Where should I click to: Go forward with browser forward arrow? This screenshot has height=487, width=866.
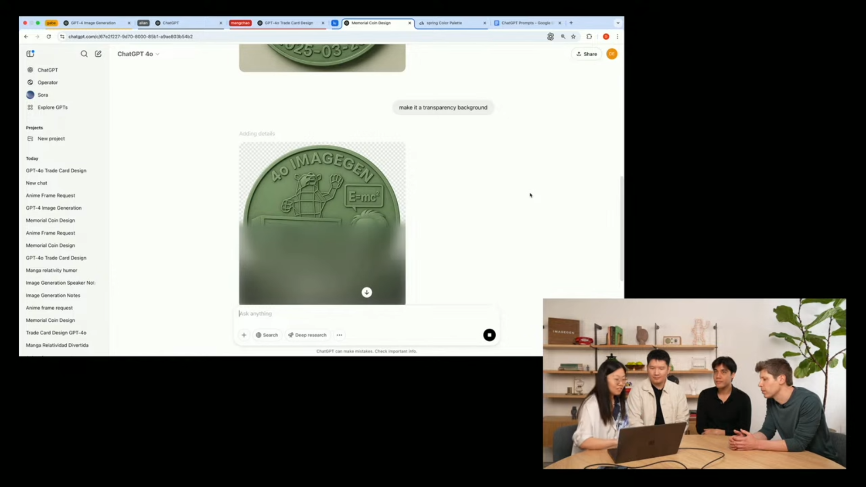pyautogui.click(x=37, y=37)
